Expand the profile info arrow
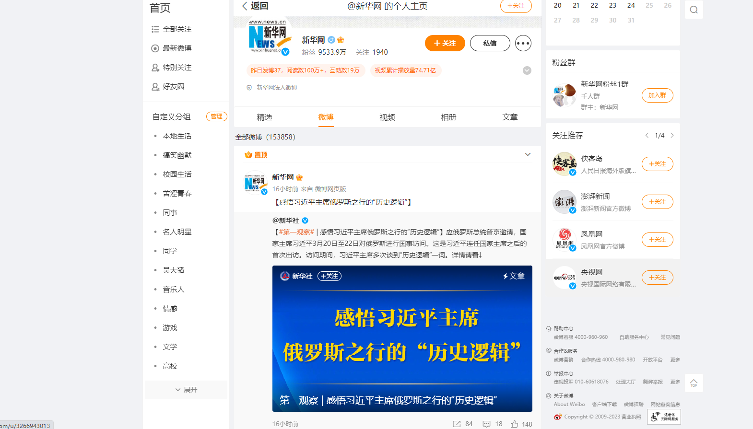 click(527, 70)
